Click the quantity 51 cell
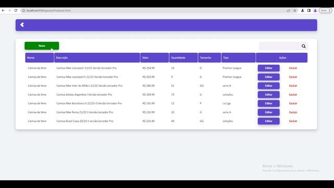 click(x=173, y=86)
